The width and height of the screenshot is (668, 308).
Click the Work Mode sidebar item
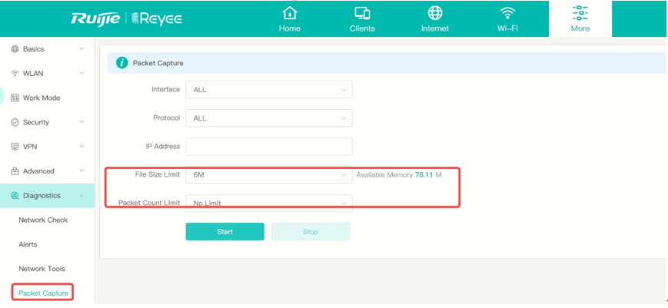tap(41, 98)
